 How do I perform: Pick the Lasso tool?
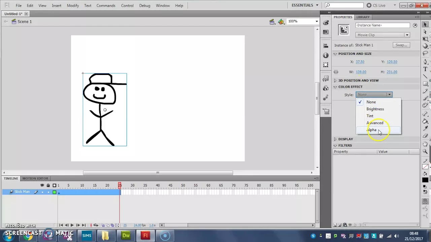(x=425, y=53)
